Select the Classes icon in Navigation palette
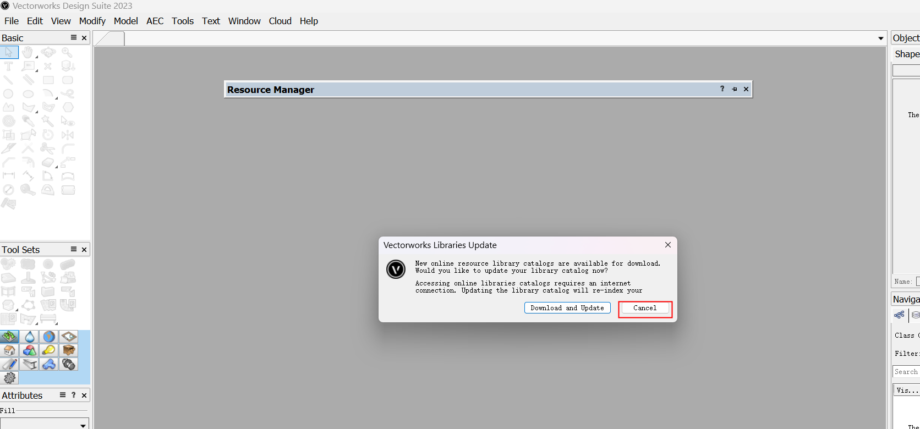 (899, 315)
